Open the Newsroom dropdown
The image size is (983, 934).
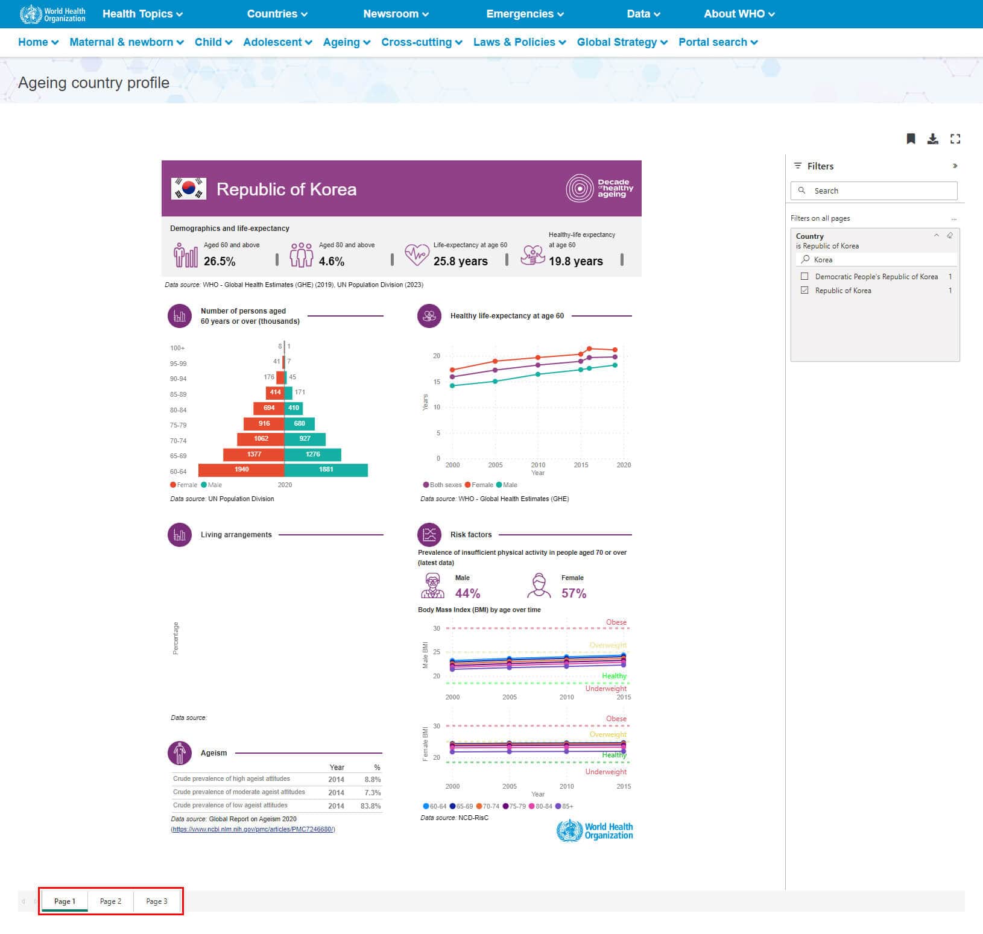(396, 14)
